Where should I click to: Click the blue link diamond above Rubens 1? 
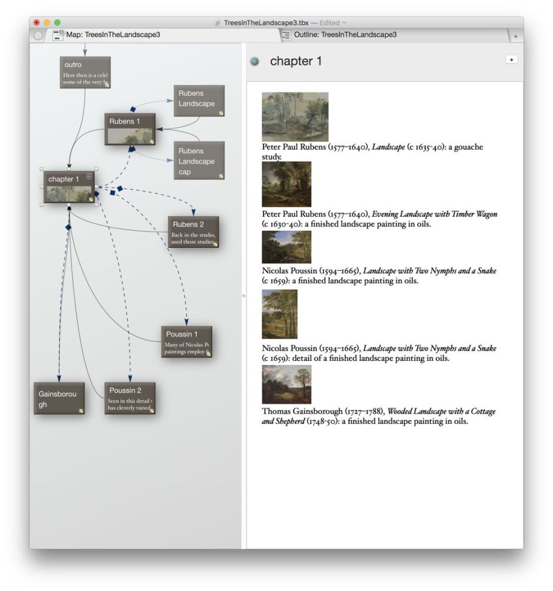tap(133, 109)
